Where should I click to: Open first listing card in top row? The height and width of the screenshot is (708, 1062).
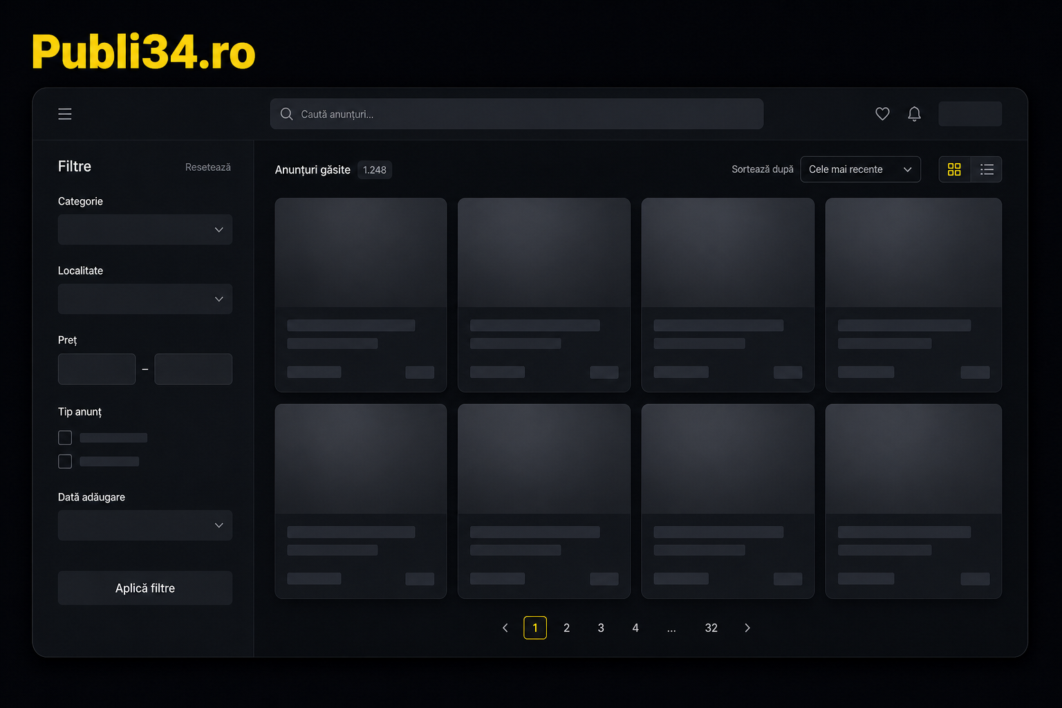(361, 295)
